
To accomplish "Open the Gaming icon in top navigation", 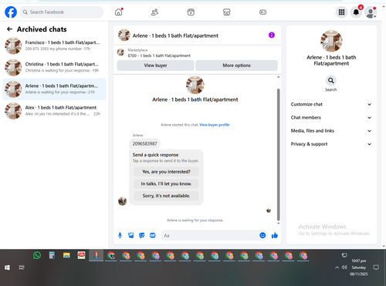I will [262, 12].
